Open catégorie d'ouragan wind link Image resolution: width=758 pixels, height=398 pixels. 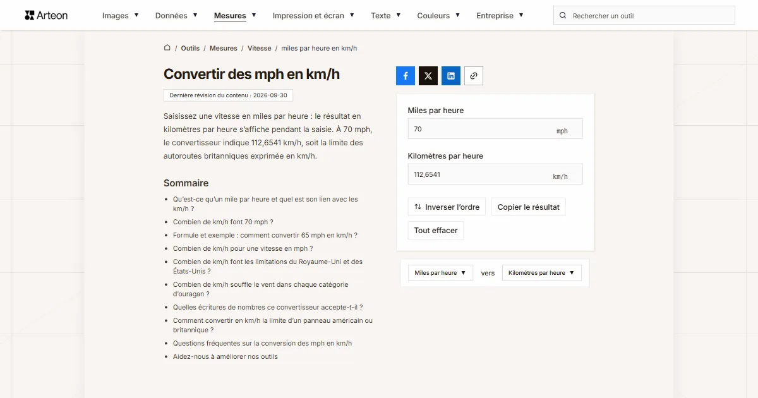click(x=261, y=289)
